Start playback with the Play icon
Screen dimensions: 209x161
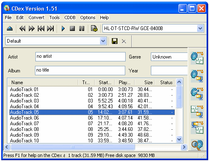point(63,28)
